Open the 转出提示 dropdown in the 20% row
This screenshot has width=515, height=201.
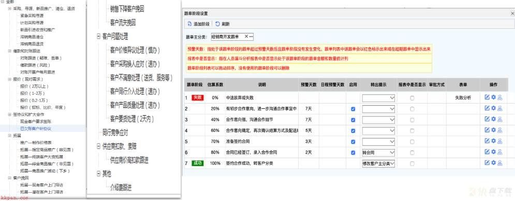(378, 109)
